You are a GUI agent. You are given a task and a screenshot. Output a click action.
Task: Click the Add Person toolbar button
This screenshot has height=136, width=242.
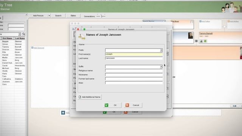click(38, 16)
